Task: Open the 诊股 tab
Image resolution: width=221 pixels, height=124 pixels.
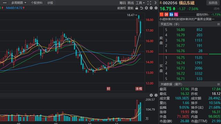Action: click(50, 3)
